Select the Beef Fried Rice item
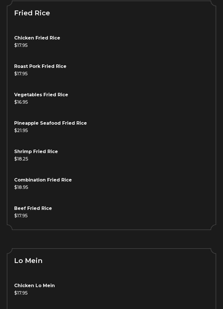The image size is (223, 309). (x=33, y=208)
